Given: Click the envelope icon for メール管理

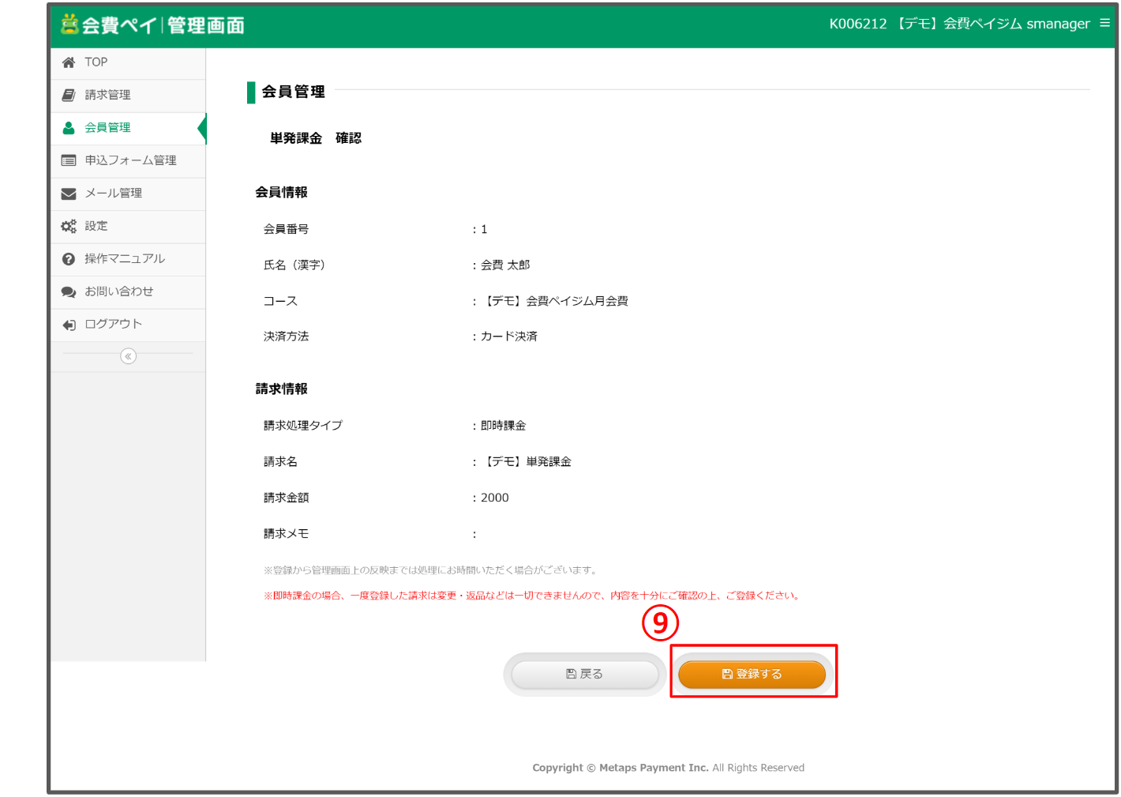Looking at the screenshot, I should tap(69, 194).
